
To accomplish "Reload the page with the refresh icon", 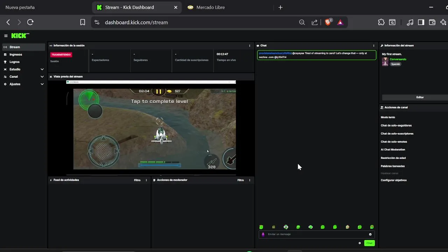I will [x=30, y=22].
